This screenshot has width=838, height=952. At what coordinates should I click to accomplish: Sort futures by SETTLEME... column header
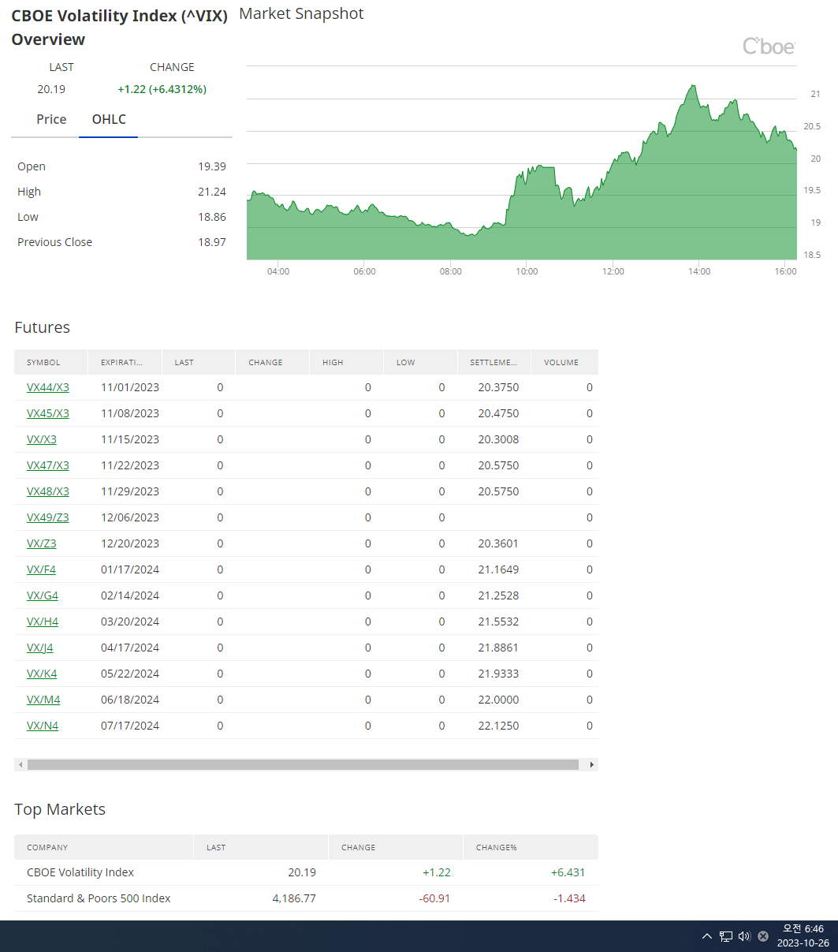coord(494,362)
